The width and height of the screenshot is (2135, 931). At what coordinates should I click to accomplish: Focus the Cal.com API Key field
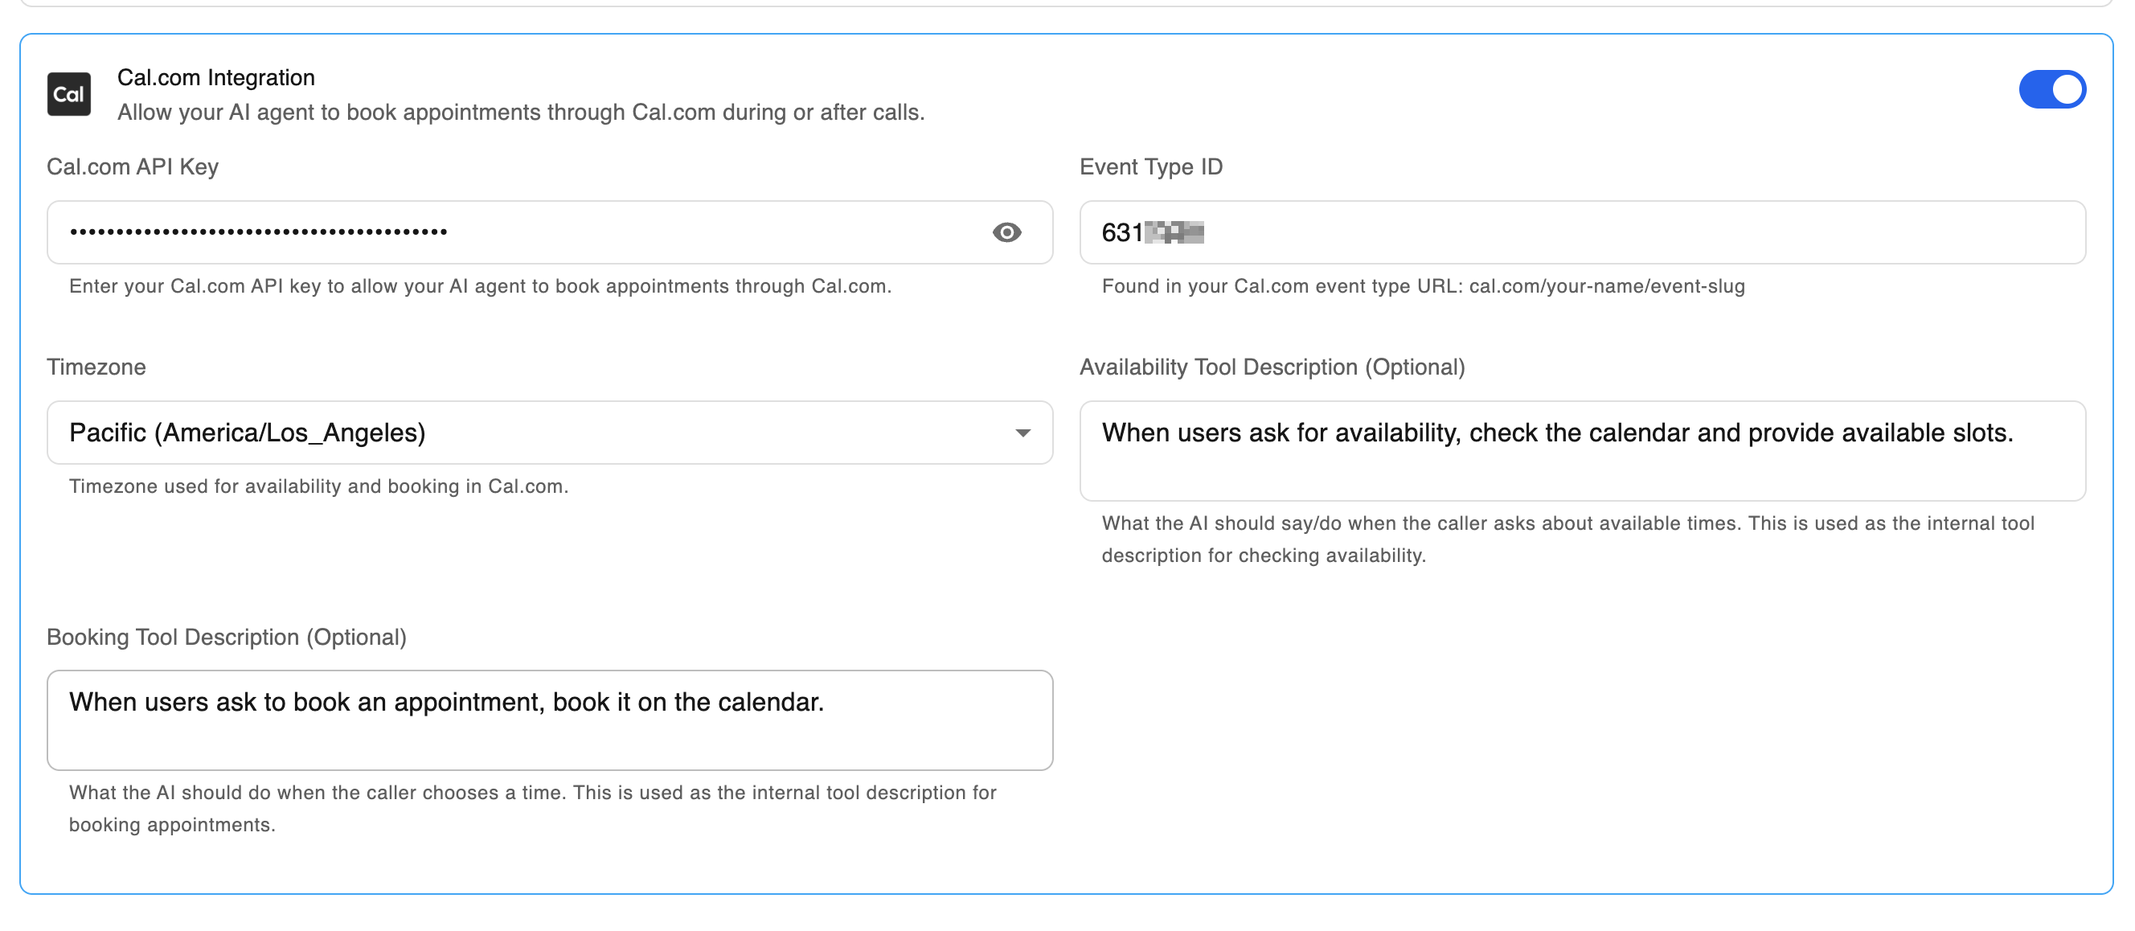(550, 233)
